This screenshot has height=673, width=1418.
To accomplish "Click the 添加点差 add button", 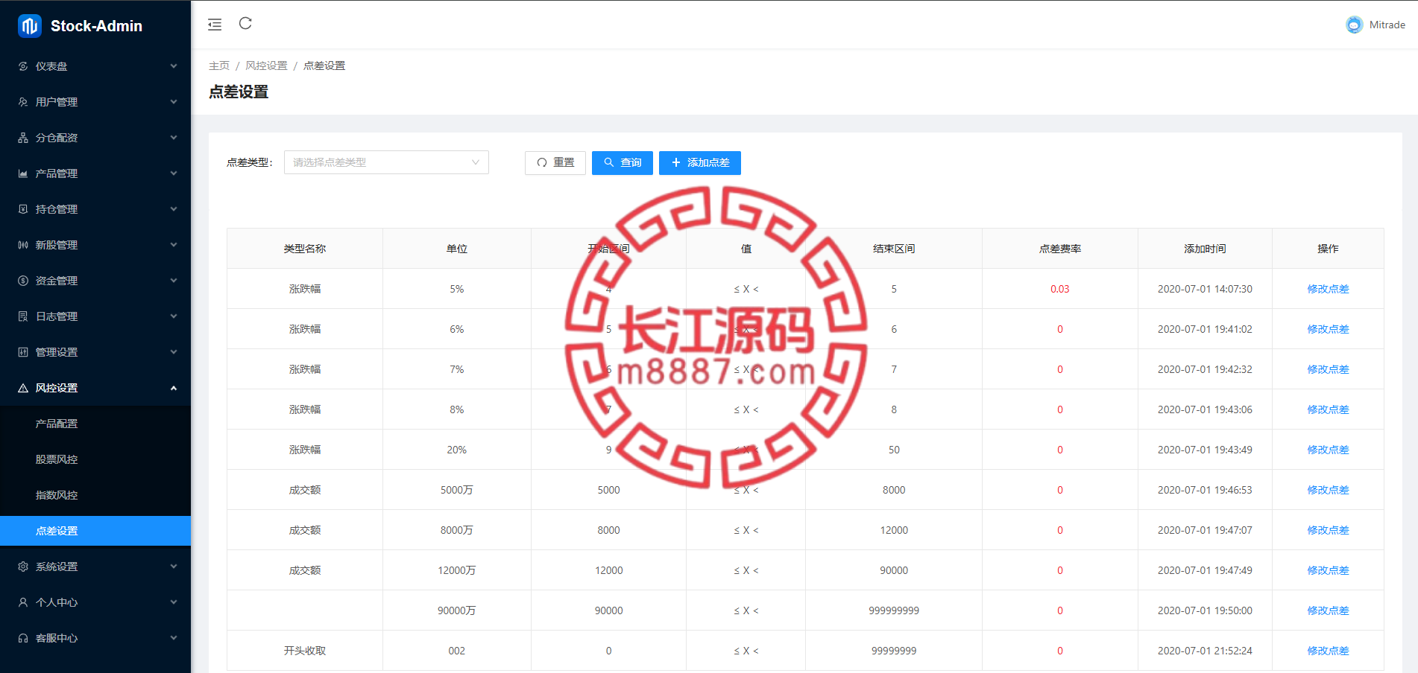I will (700, 163).
